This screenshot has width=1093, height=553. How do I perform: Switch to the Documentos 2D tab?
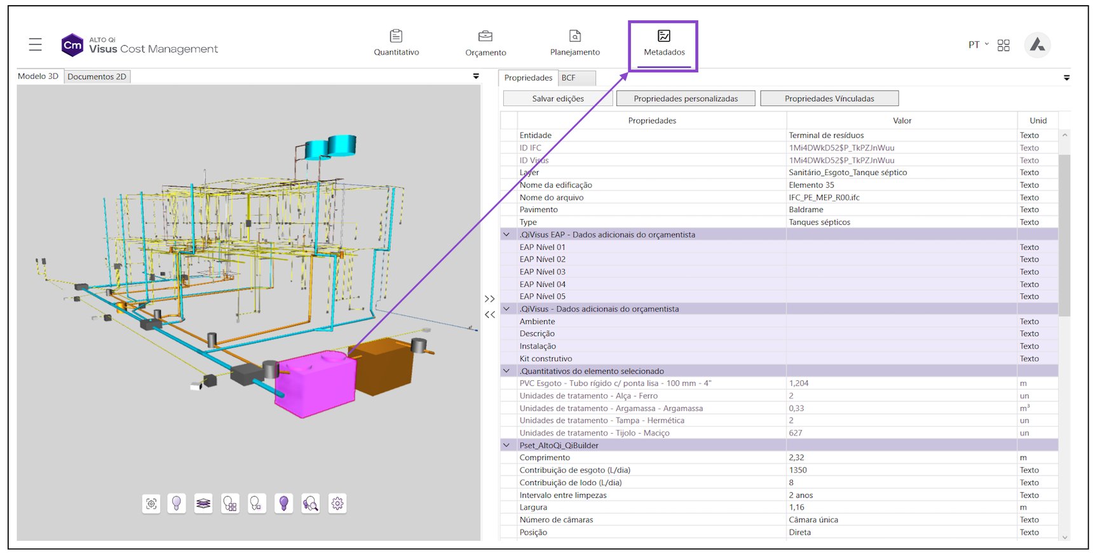click(97, 77)
